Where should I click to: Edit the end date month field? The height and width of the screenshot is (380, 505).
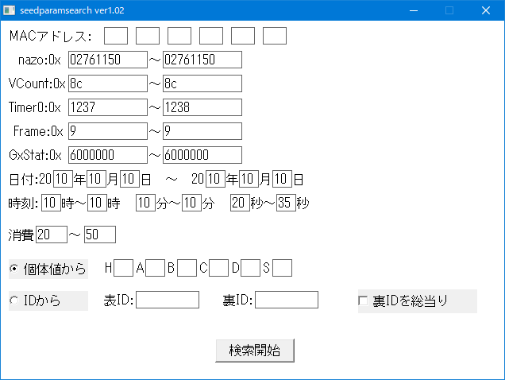pos(249,179)
